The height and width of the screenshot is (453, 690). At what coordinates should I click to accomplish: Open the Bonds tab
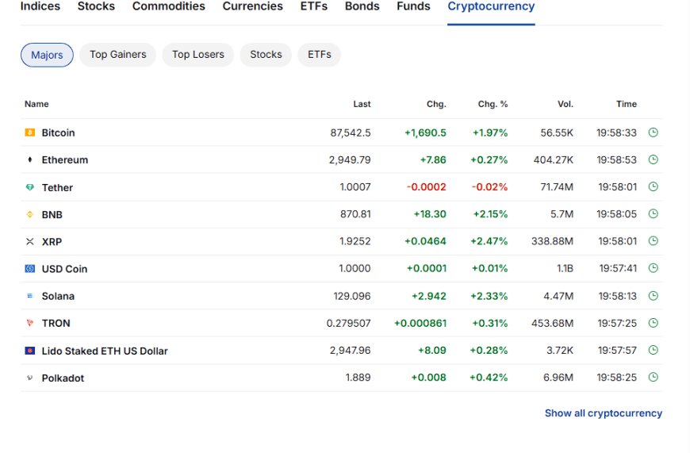362,6
